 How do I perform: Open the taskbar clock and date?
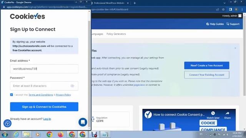point(237,135)
